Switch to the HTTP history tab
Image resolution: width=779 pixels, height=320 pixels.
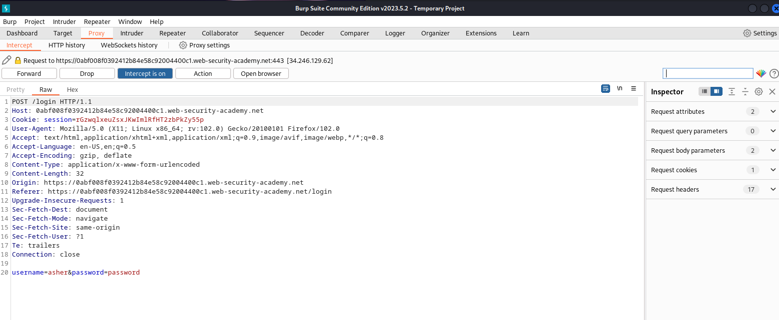tap(66, 45)
